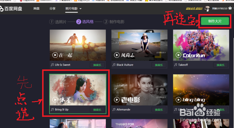
Task: Preview the 风尚志 style play icon
Action: 117,55
